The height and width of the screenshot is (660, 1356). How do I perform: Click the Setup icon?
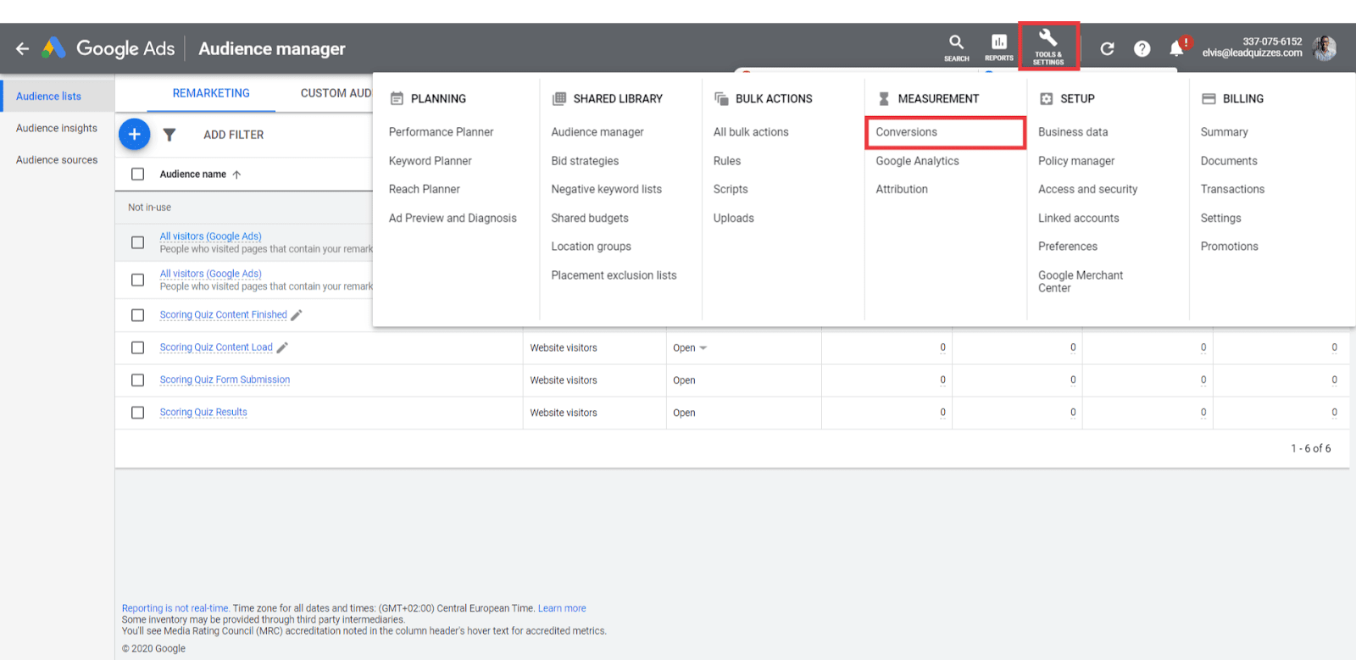pyautogui.click(x=1047, y=98)
